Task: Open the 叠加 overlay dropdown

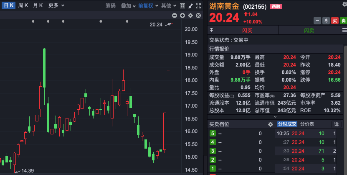Action: pyautogui.click(x=128, y=6)
